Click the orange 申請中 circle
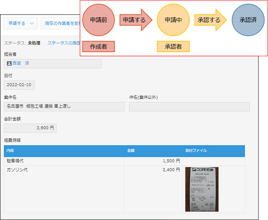268x220 pixels. (173, 20)
